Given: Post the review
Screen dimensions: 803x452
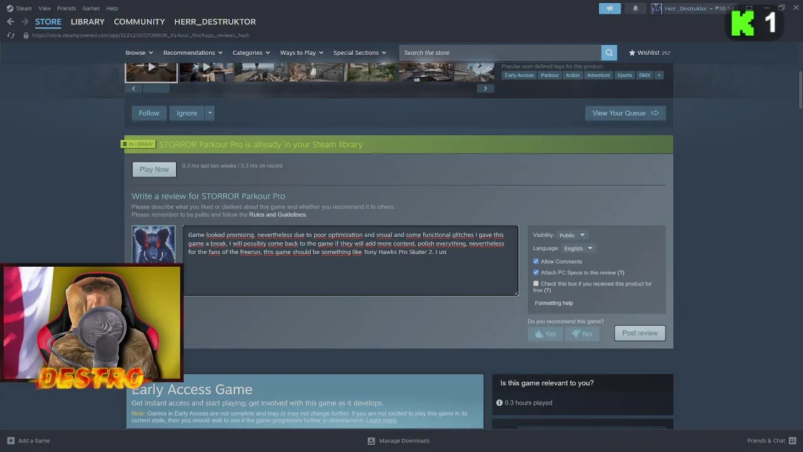Looking at the screenshot, I should coord(640,333).
